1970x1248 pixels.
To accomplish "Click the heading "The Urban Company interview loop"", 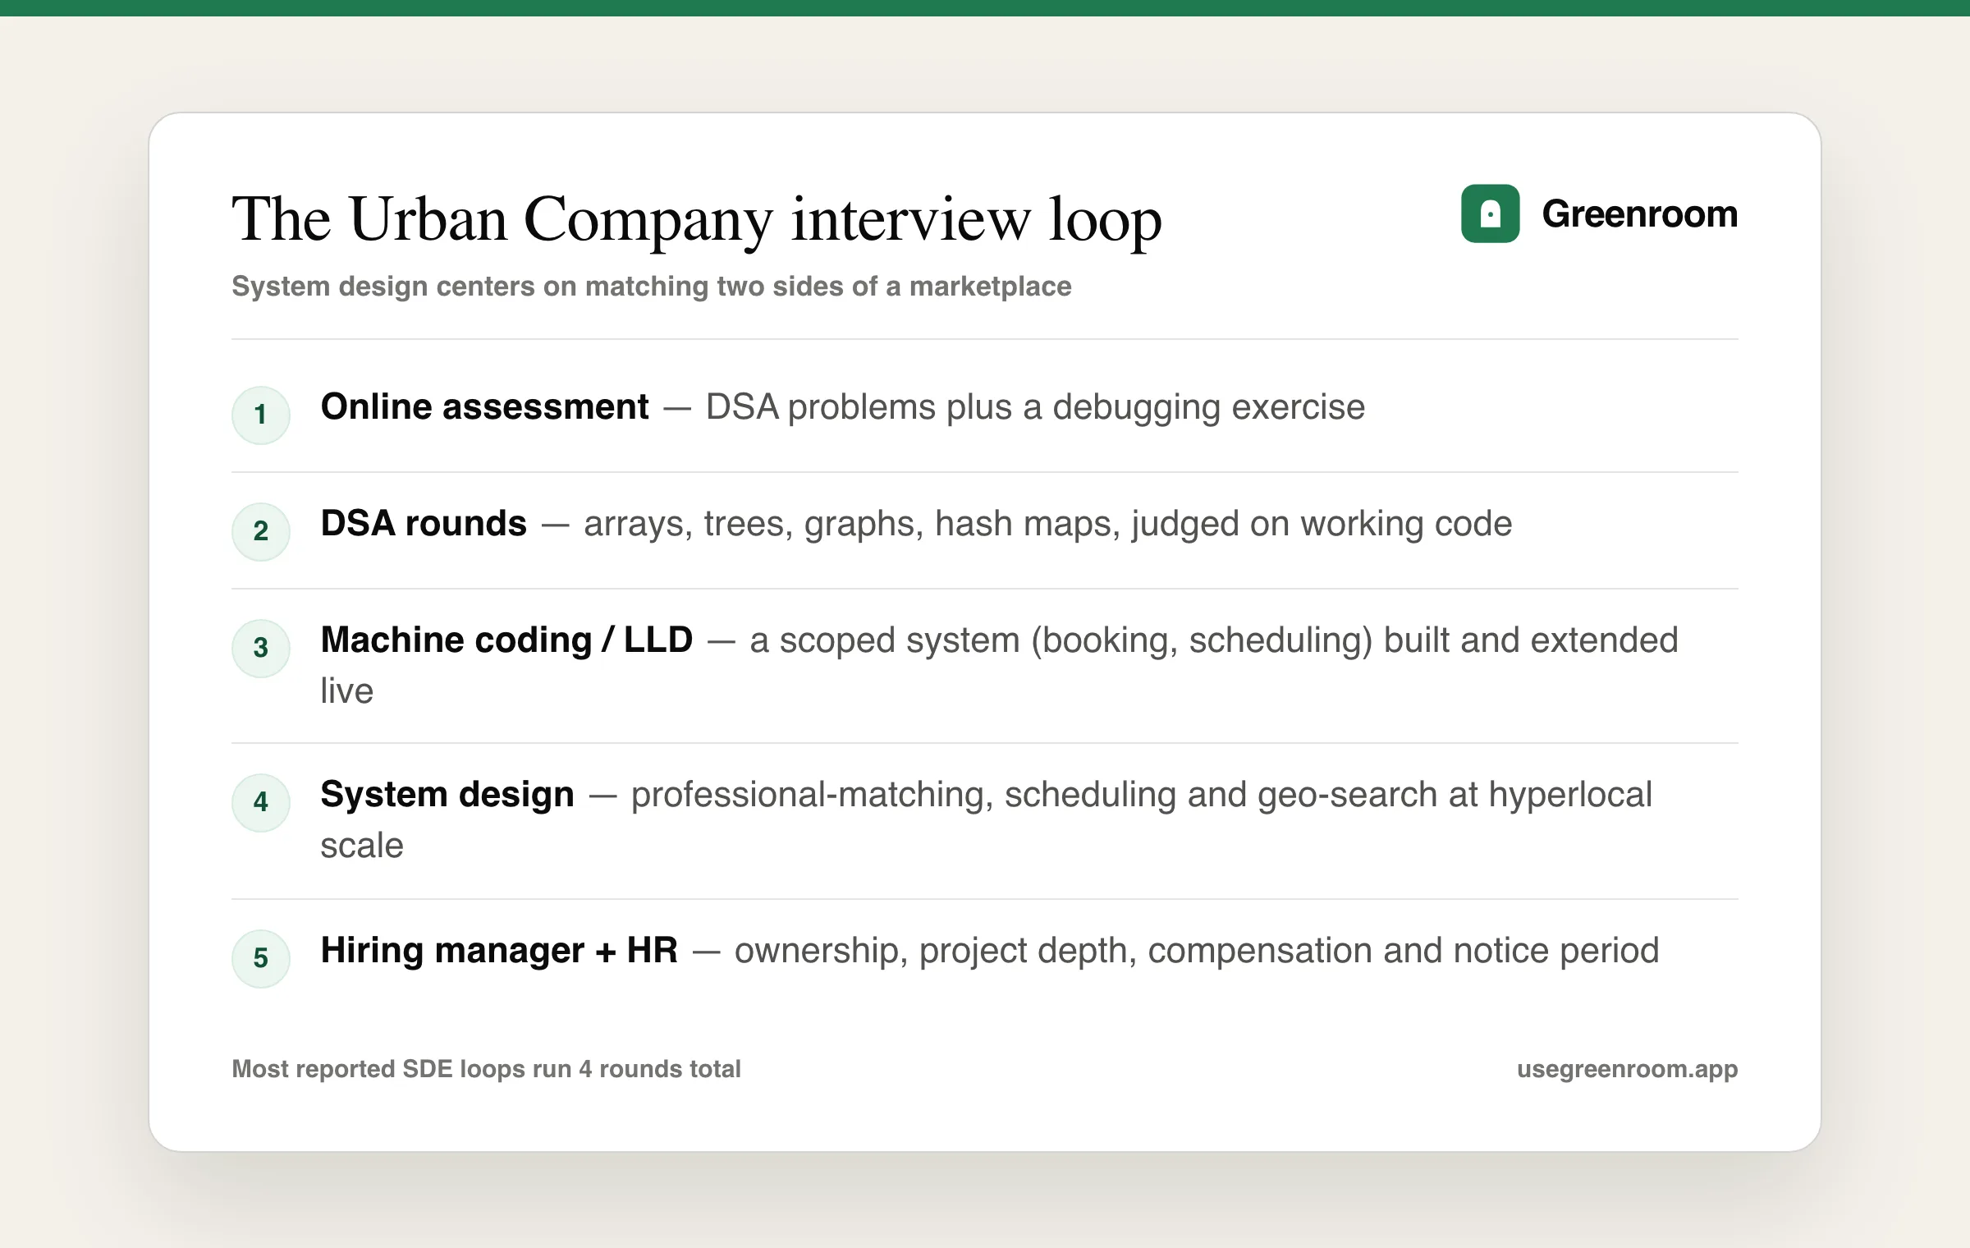I will [x=697, y=220].
